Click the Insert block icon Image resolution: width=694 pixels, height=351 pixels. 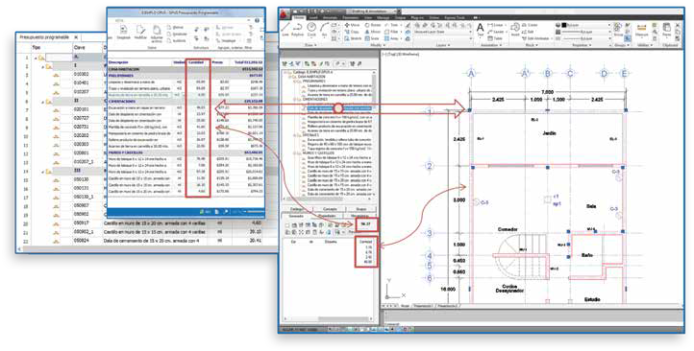tap(515, 30)
